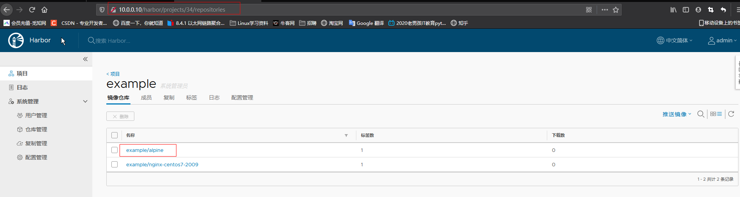Screen dimensions: 740x197
Task: Open the QR code icon in address bar
Action: [589, 10]
